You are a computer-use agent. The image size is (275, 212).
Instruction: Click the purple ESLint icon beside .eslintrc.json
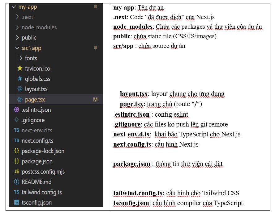(17, 110)
